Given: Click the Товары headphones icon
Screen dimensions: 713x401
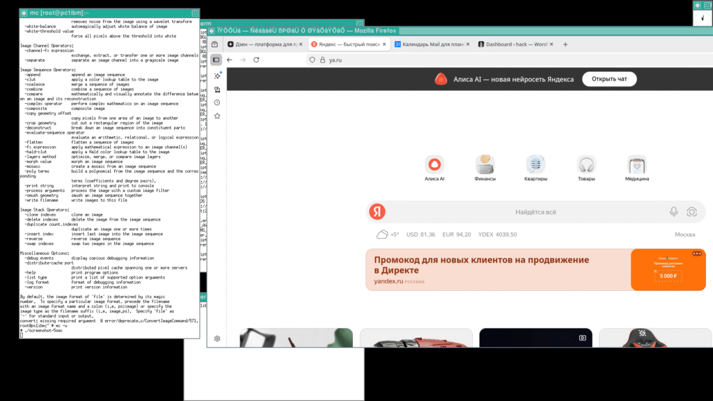Looking at the screenshot, I should 586,165.
